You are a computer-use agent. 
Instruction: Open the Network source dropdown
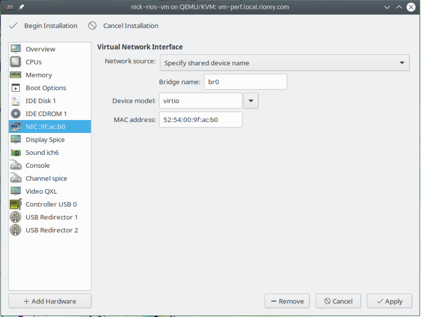click(285, 63)
